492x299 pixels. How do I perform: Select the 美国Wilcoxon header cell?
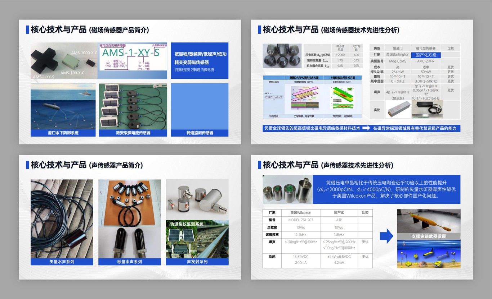[301, 213]
